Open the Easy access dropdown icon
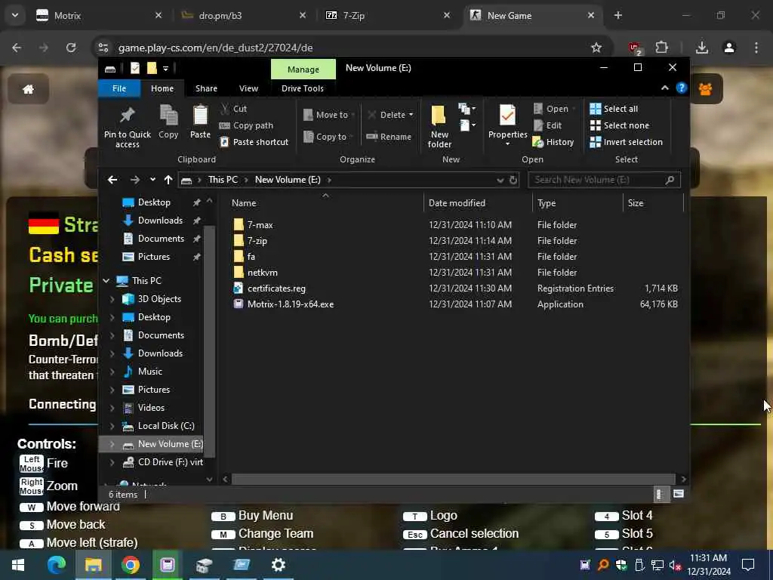The height and width of the screenshot is (580, 773). (467, 125)
